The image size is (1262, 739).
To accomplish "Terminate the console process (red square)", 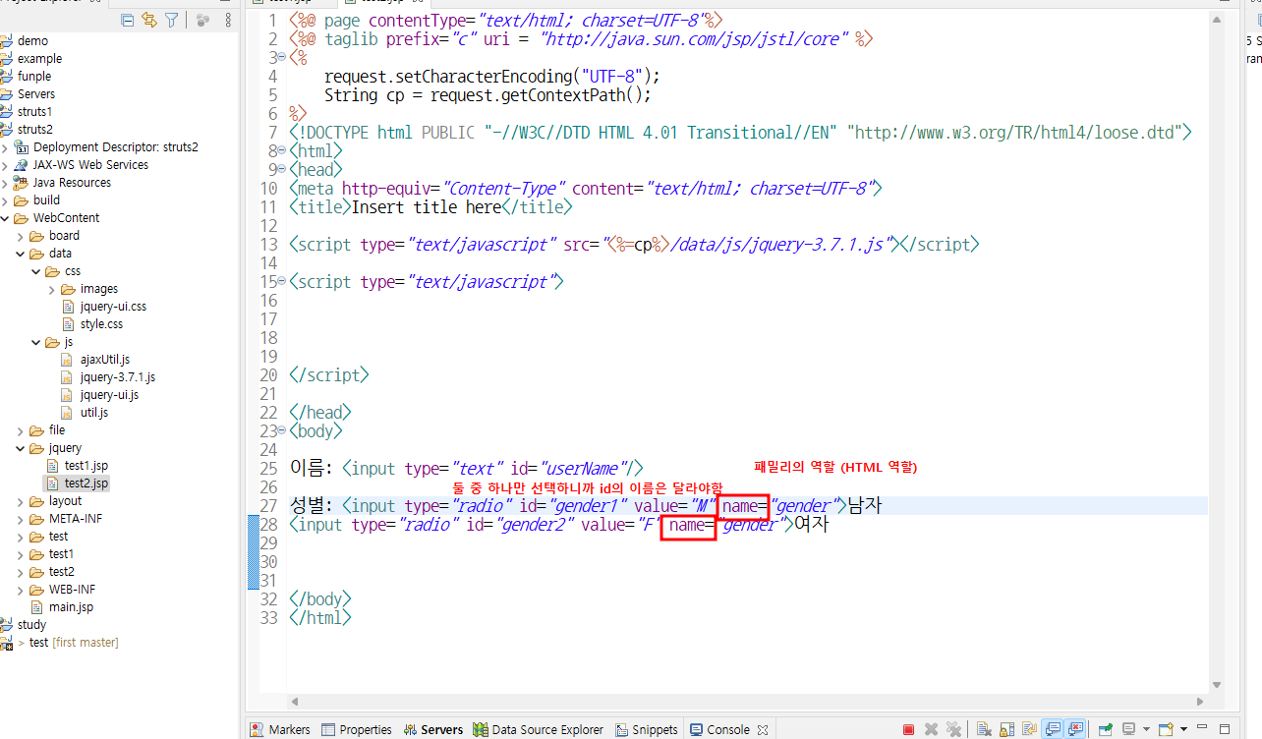I will point(909,729).
